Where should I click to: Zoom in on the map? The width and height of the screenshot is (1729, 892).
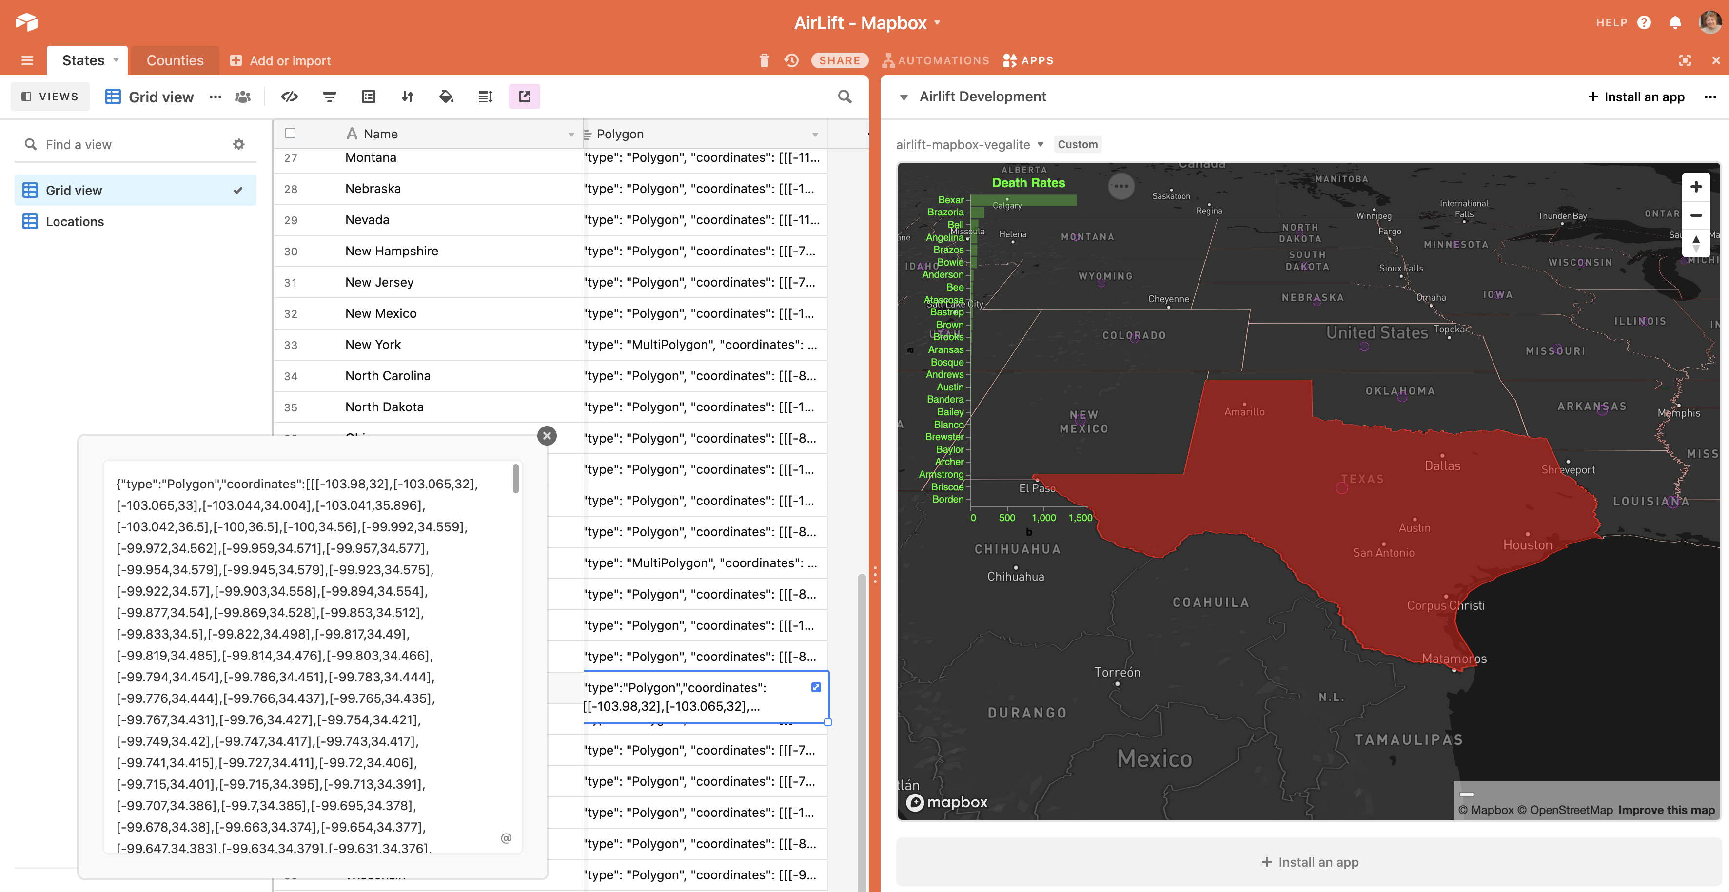click(1695, 187)
